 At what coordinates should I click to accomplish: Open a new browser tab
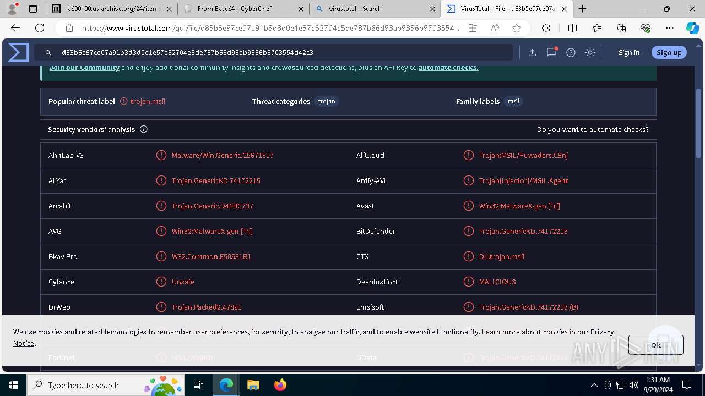point(583,9)
